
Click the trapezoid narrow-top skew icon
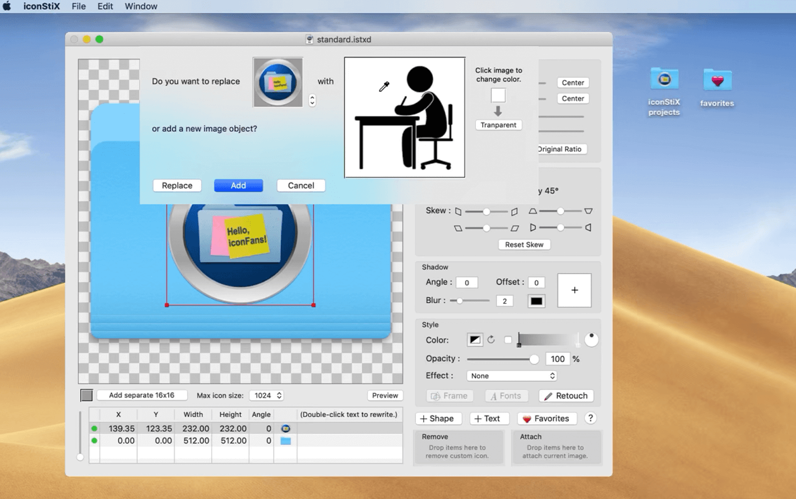[x=533, y=211]
